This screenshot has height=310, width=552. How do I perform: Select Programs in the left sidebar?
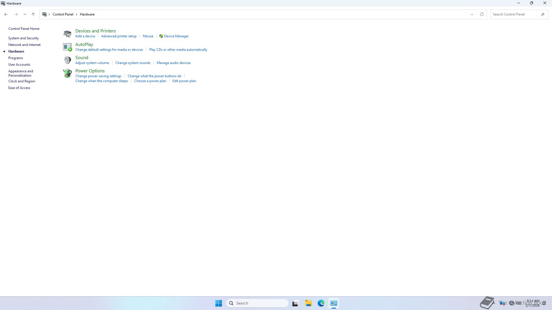pyautogui.click(x=16, y=58)
